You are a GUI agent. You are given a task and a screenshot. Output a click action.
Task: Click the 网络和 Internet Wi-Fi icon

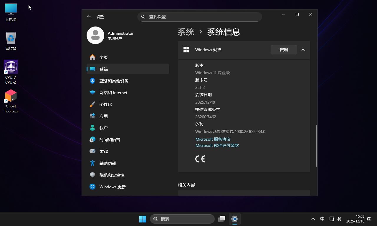[92, 93]
